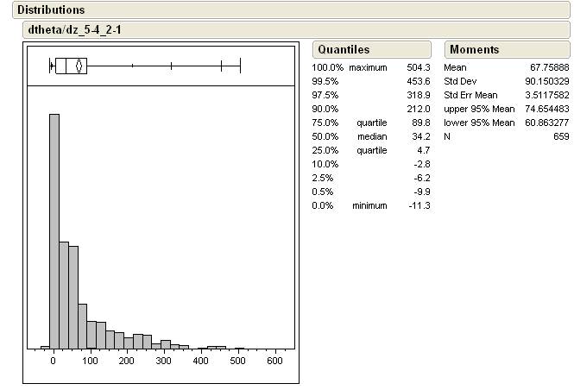The image size is (574, 390).
Task: Select the second-tallest histogram bar
Action: (64, 294)
